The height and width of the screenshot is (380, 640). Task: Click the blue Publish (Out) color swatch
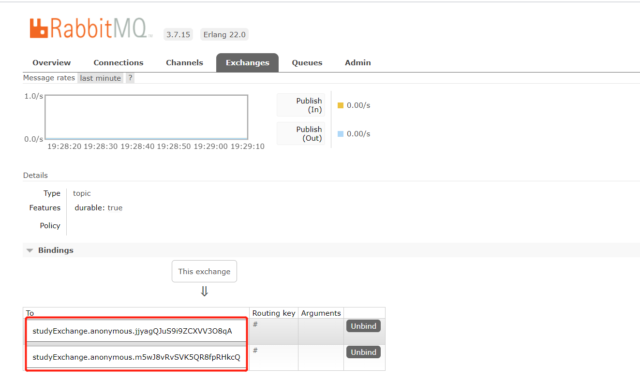[x=341, y=134]
